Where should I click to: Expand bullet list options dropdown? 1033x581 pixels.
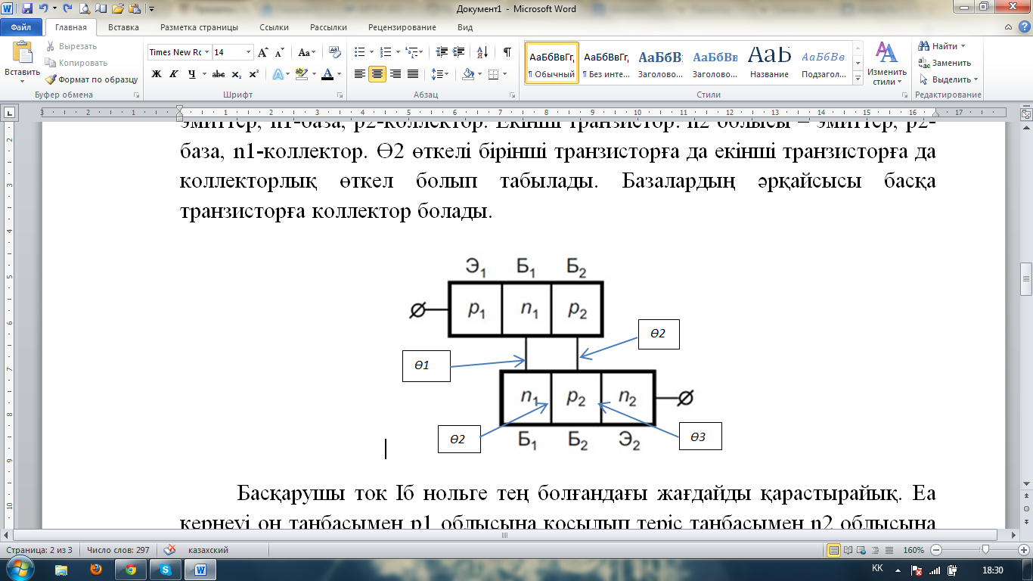pos(371,52)
